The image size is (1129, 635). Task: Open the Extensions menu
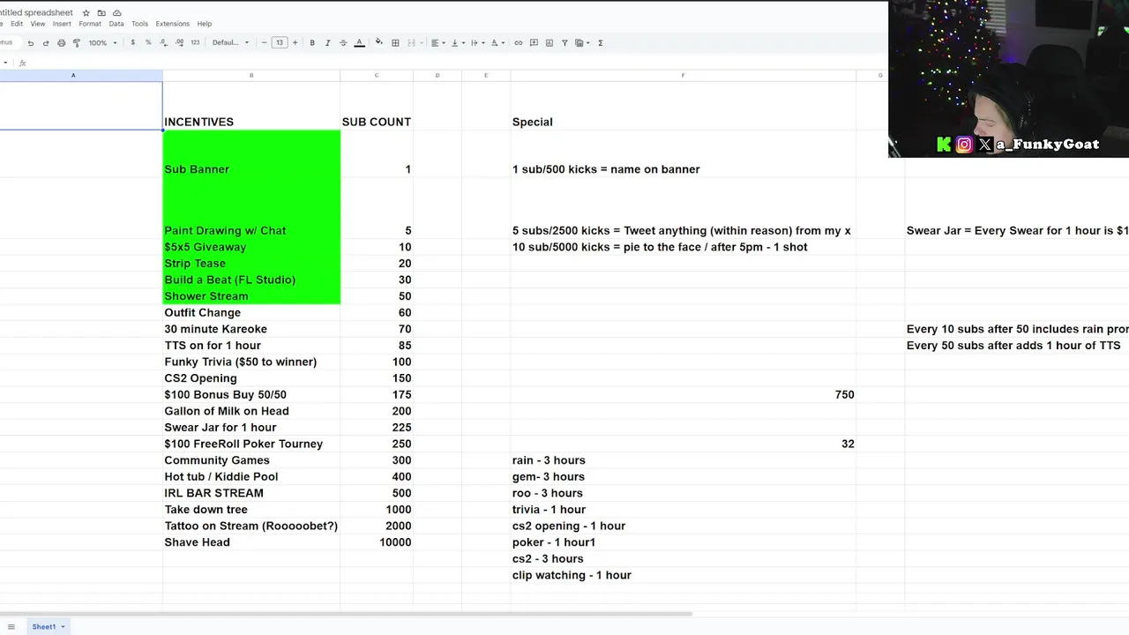coord(172,24)
